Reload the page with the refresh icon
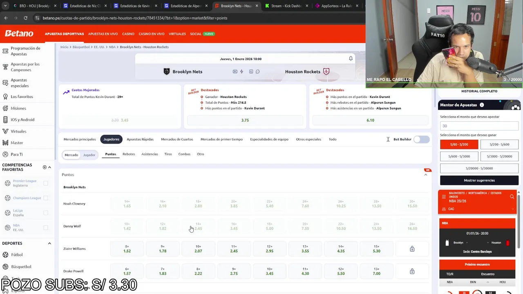The width and height of the screenshot is (523, 294). coord(25,18)
